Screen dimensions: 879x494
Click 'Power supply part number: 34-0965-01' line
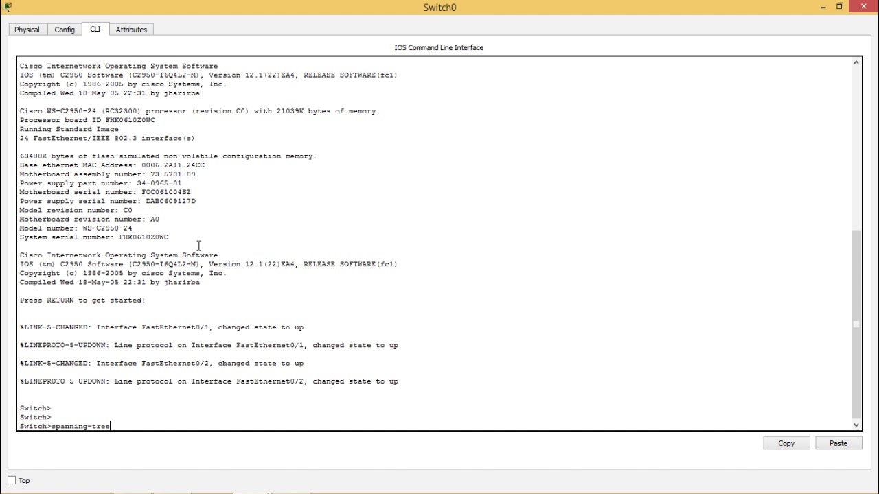click(x=101, y=183)
